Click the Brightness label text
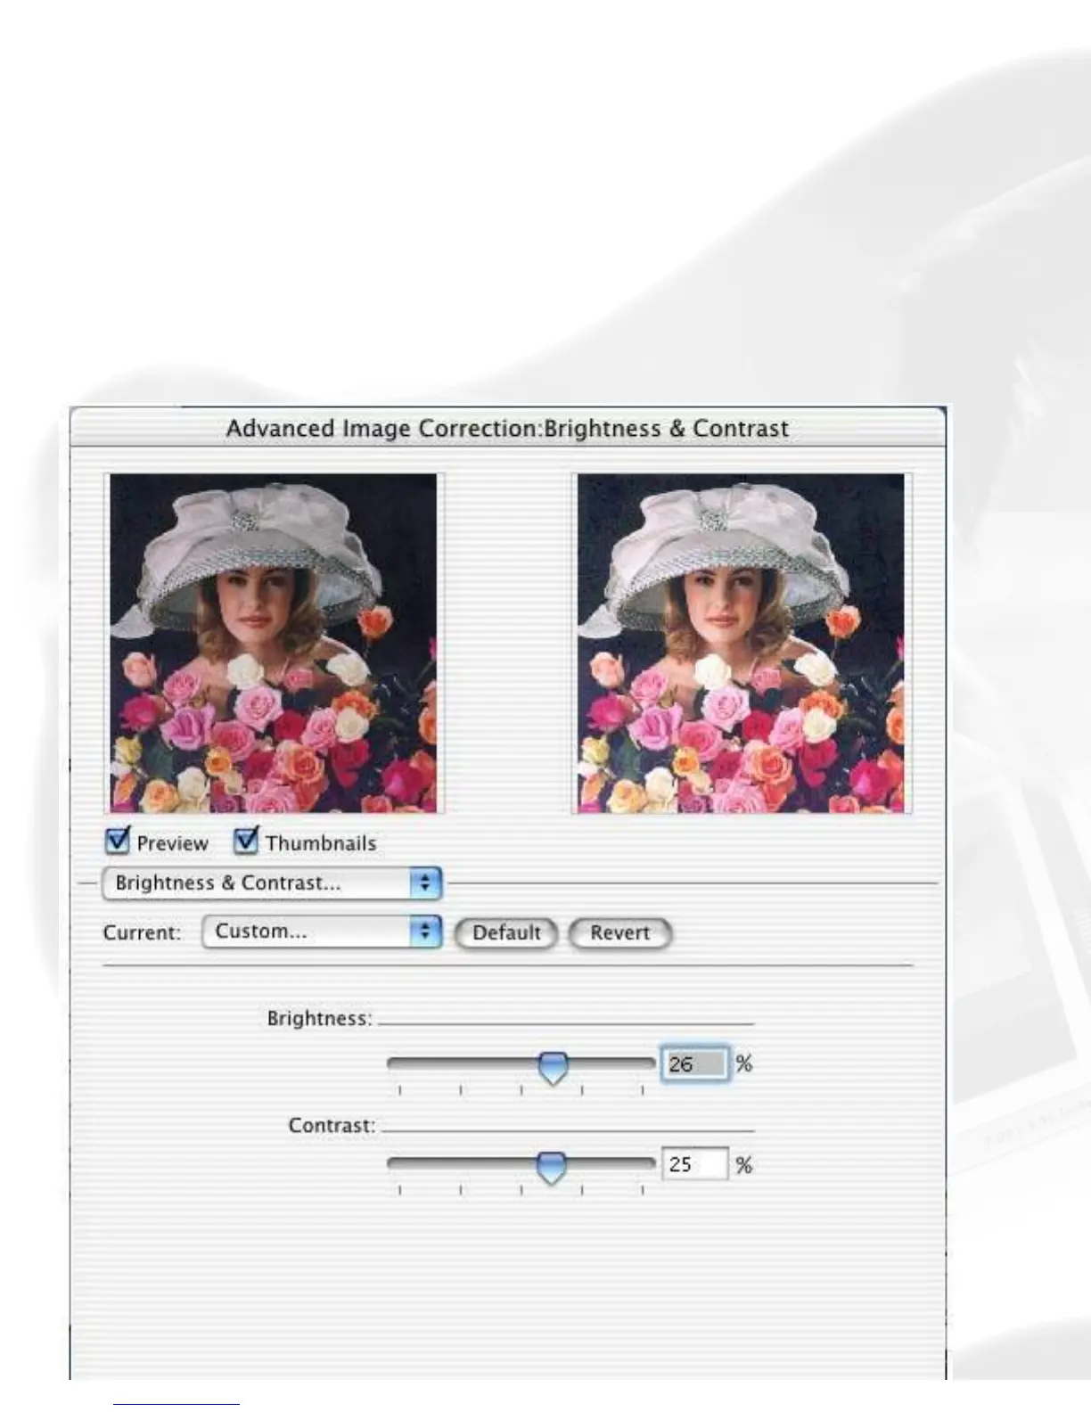This screenshot has height=1412, width=1091. pyautogui.click(x=319, y=1018)
